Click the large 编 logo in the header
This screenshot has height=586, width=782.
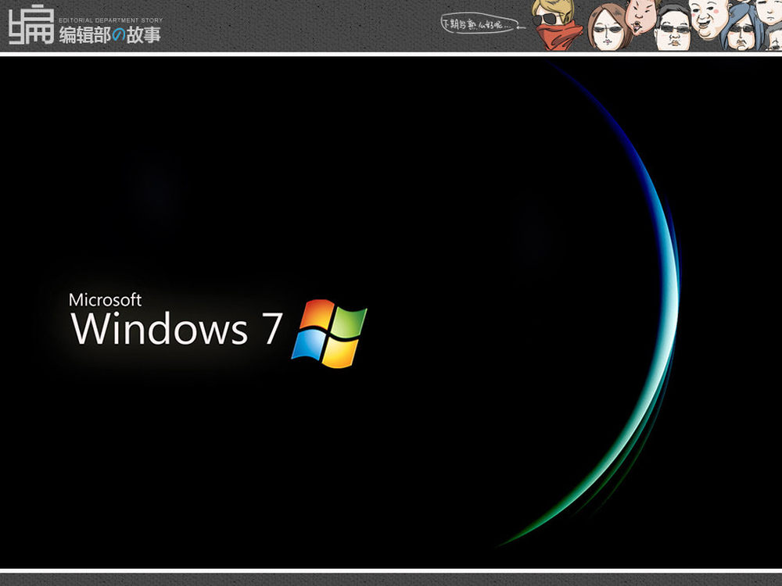click(x=30, y=27)
